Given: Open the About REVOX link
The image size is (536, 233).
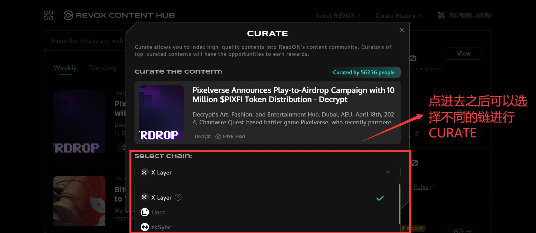Looking at the screenshot, I should (x=338, y=16).
